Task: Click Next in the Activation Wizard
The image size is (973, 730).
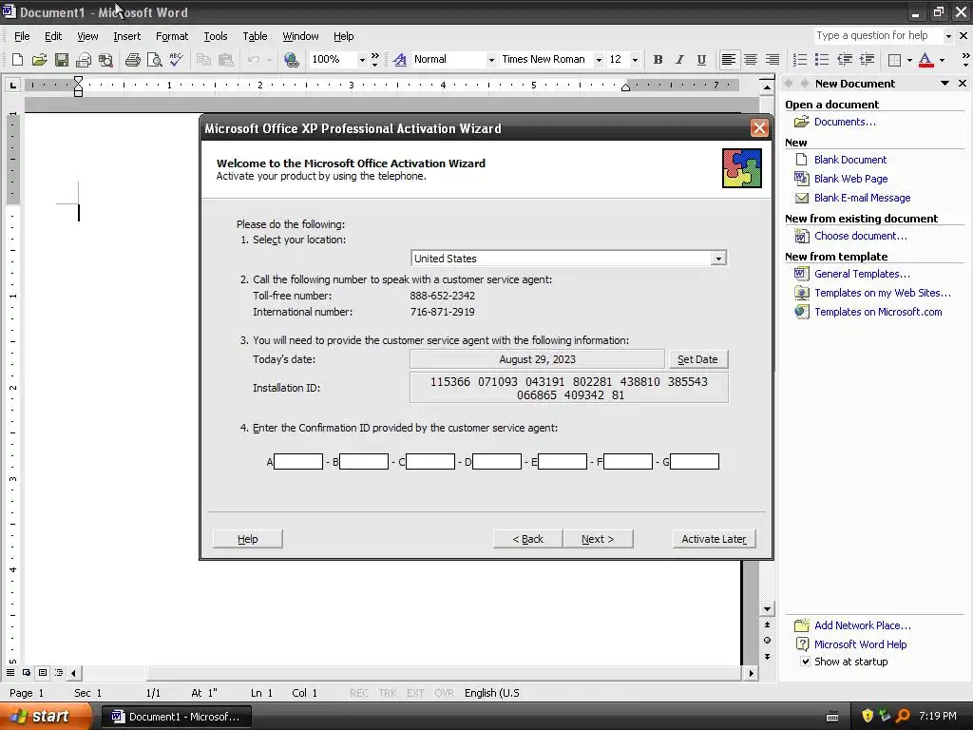Action: pyautogui.click(x=599, y=539)
